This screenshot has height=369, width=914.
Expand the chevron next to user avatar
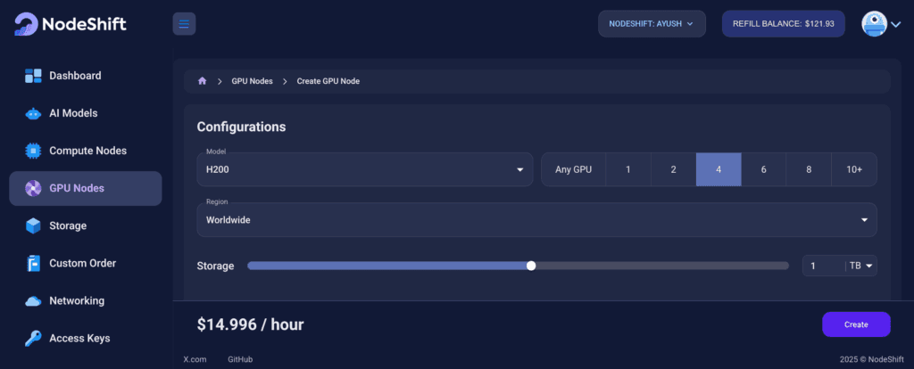pyautogui.click(x=896, y=24)
